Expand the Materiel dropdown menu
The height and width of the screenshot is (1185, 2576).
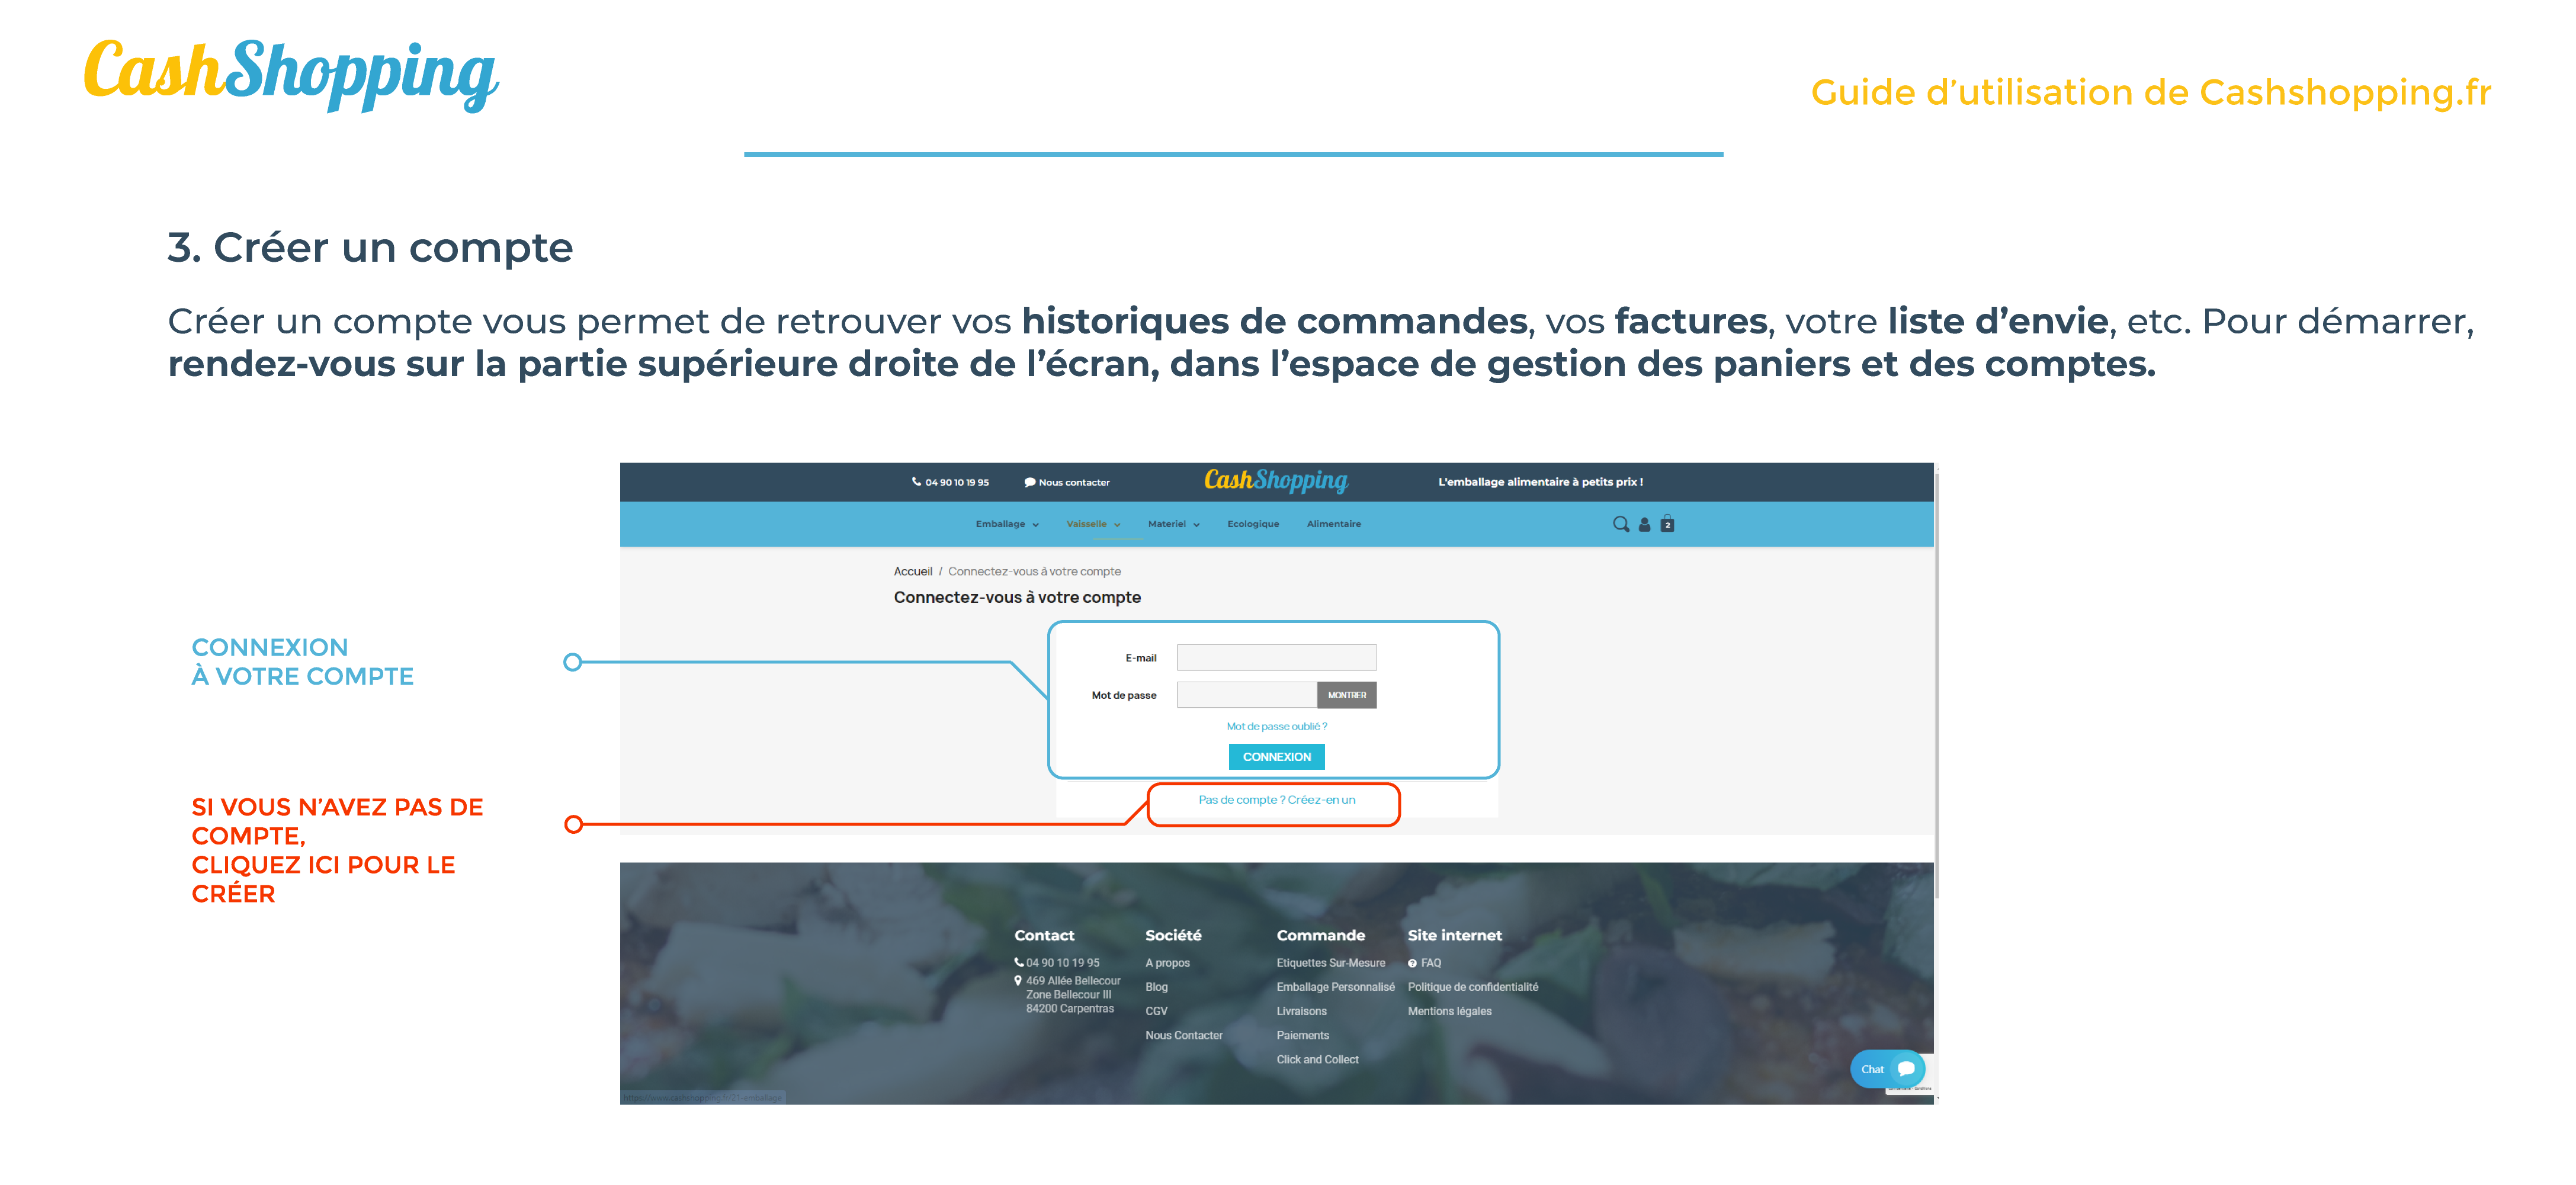1174,524
